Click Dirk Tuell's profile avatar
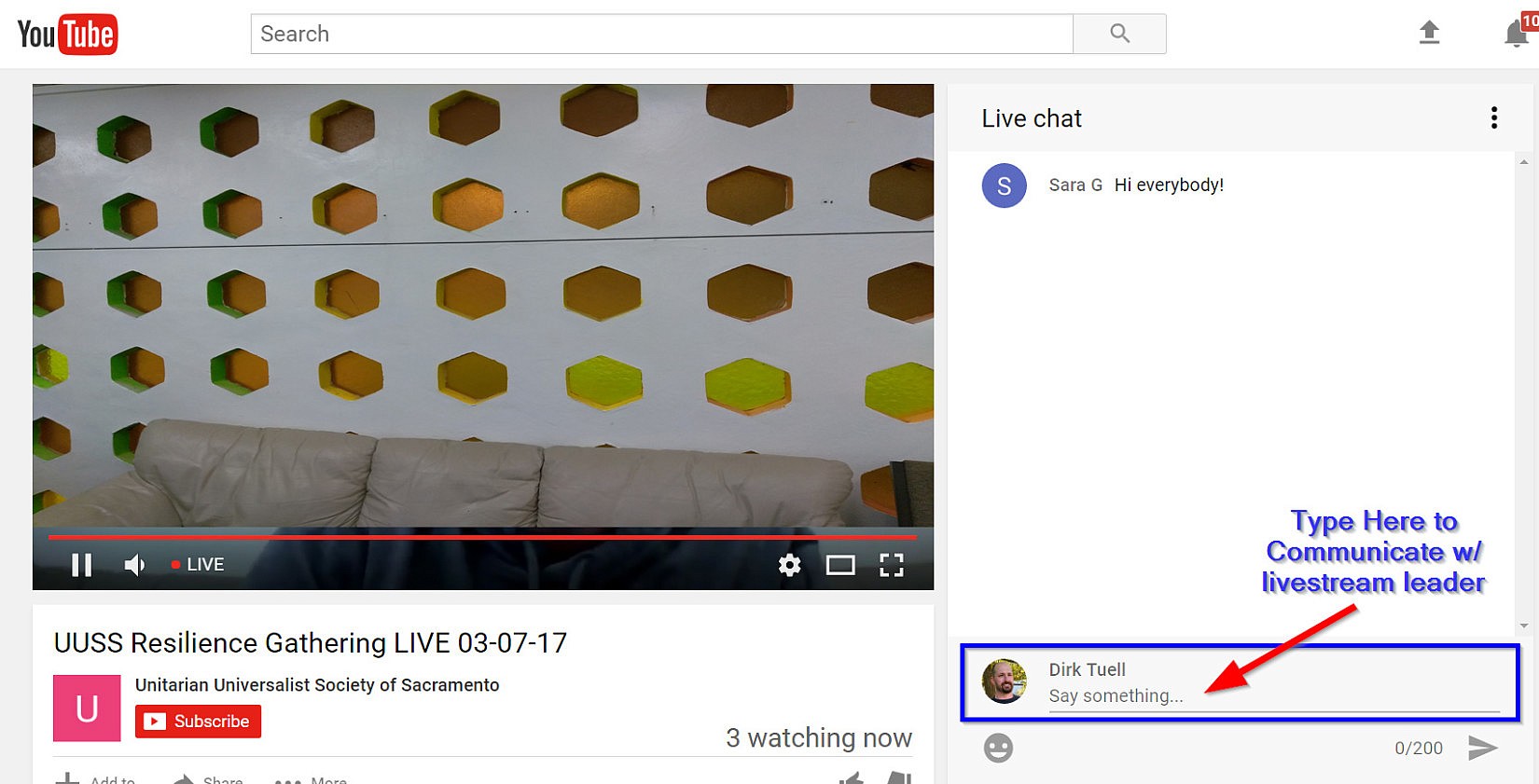Image resolution: width=1539 pixels, height=784 pixels. point(1005,681)
